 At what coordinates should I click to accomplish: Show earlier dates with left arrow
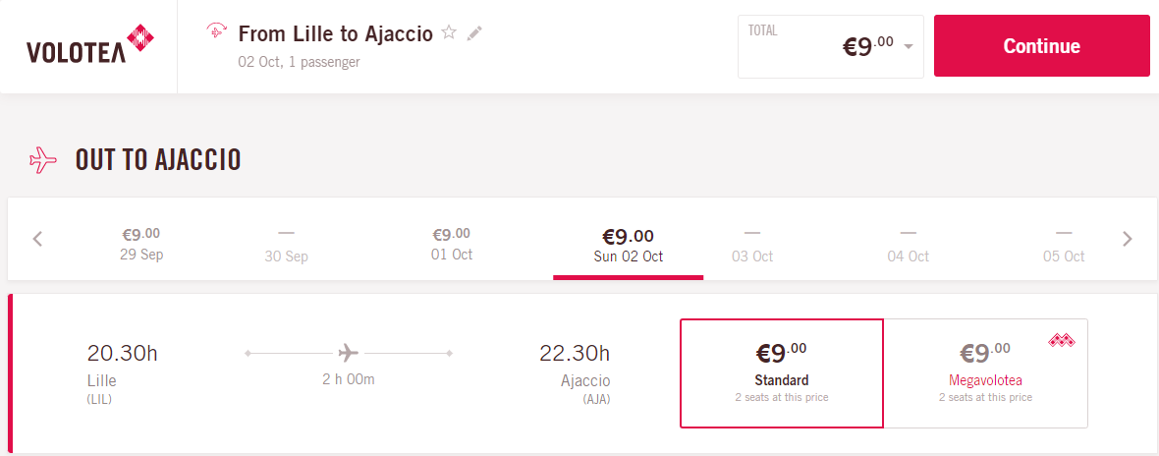tap(38, 239)
